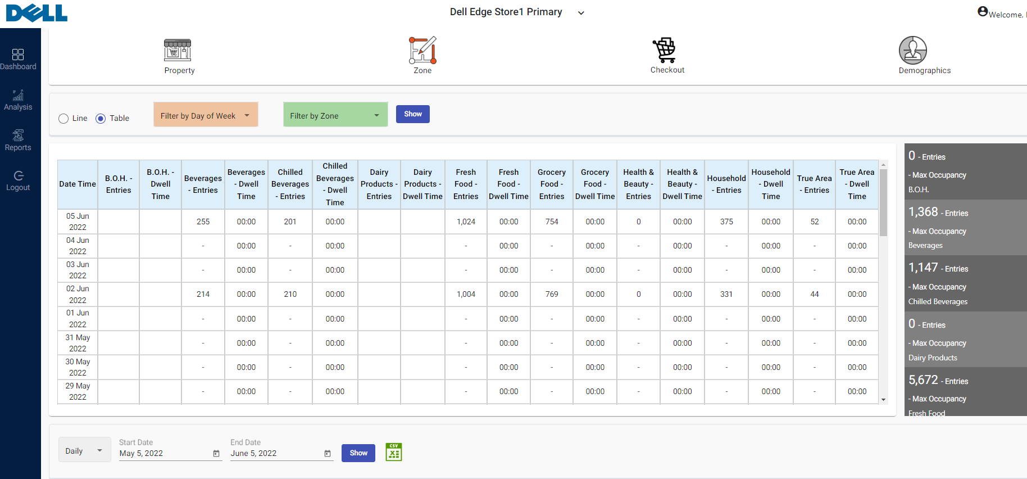Open End Date calendar picker icon
Screen dimensions: 1027x479
[x=328, y=454]
